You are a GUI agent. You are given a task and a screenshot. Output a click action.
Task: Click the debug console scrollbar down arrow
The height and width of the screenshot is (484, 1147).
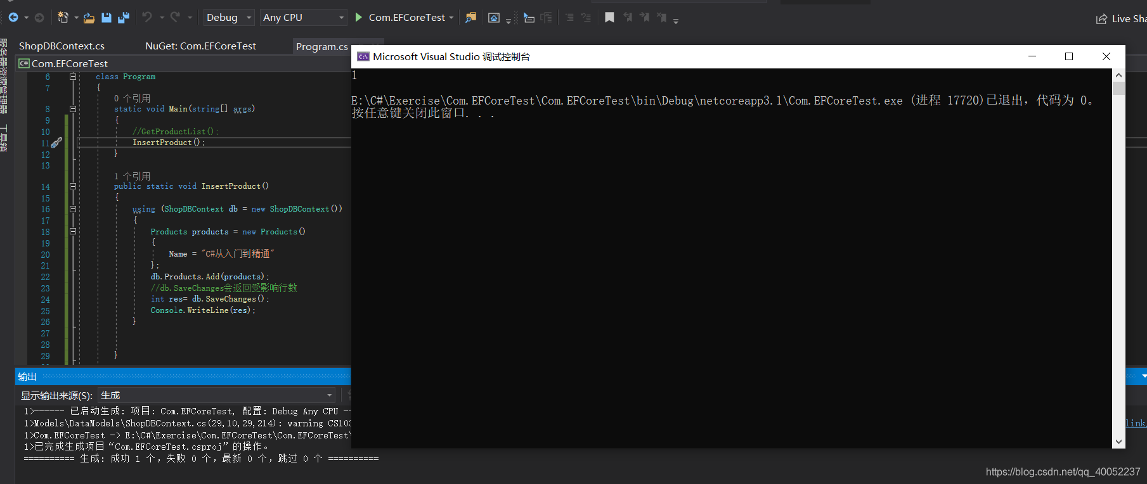coord(1118,442)
